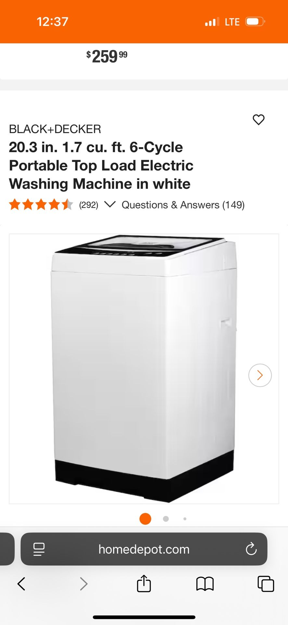
Task: Open the reader page menu icon
Action: point(39,549)
